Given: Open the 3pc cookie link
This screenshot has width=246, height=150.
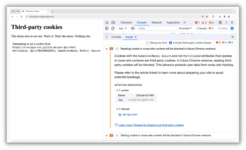Looking at the screenshot, I should click(120, 100).
